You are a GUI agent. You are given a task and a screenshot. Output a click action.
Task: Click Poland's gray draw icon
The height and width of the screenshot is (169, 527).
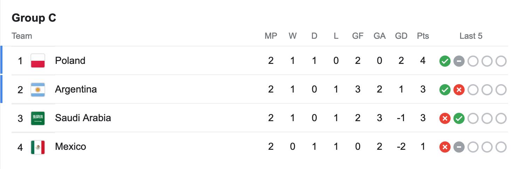pos(459,61)
